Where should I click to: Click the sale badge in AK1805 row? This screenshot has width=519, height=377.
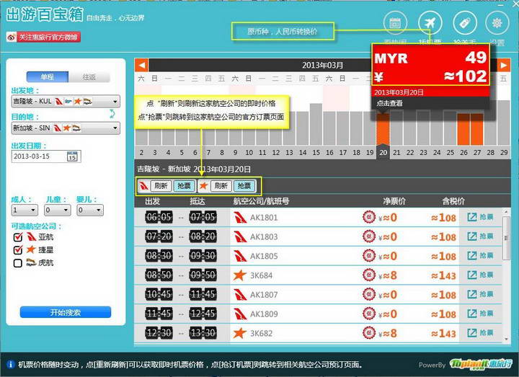[369, 255]
